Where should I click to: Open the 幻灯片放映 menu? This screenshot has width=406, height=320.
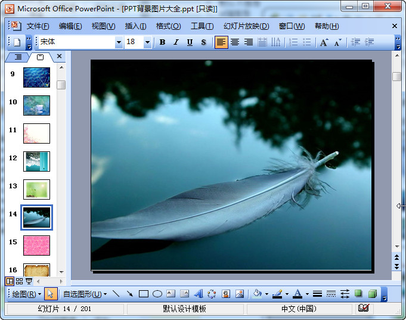pos(246,26)
